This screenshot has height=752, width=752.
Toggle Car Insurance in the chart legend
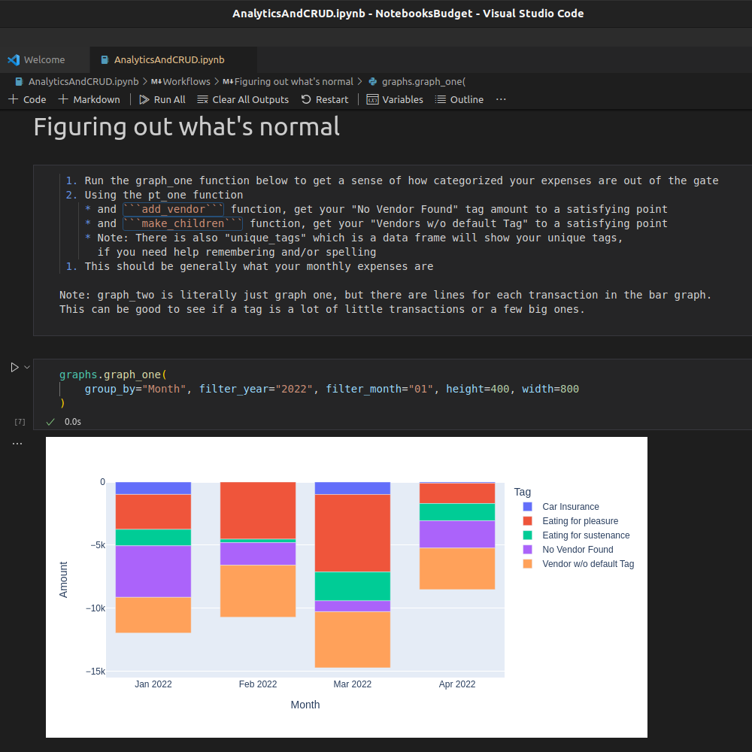pos(570,507)
